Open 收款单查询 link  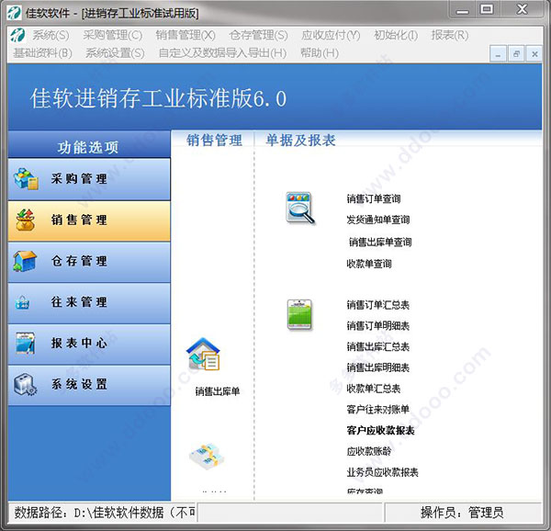[369, 264]
